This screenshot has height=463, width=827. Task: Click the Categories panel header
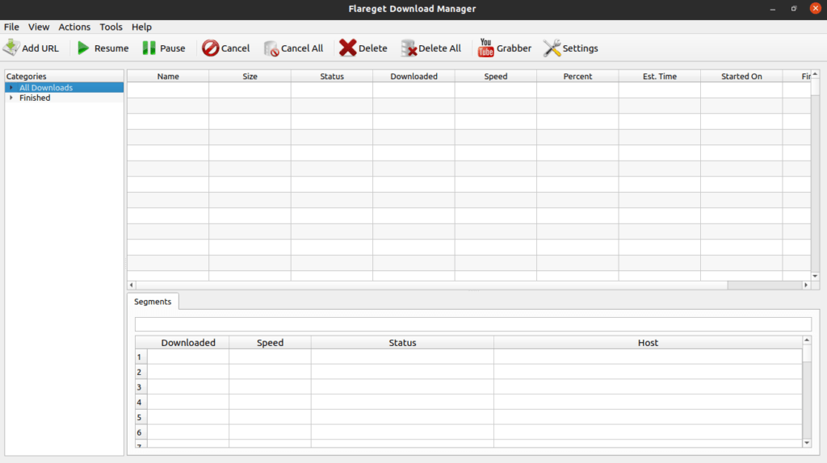(65, 77)
